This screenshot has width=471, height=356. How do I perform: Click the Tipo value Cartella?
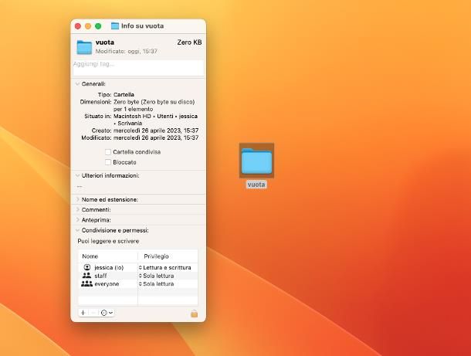tap(124, 95)
